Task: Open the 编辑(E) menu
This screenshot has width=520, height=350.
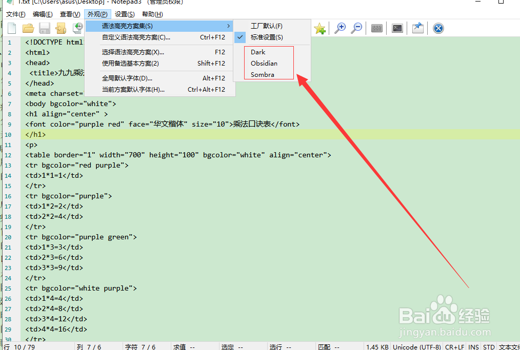Action: click(43, 14)
